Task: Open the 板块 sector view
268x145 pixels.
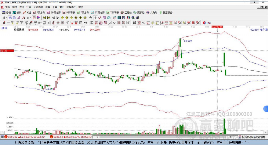Action: (17, 13)
